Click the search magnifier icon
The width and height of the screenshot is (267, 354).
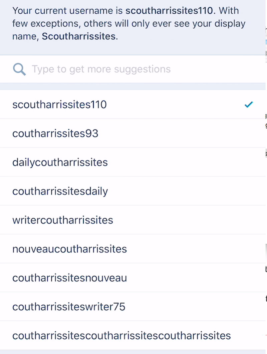pos(19,69)
